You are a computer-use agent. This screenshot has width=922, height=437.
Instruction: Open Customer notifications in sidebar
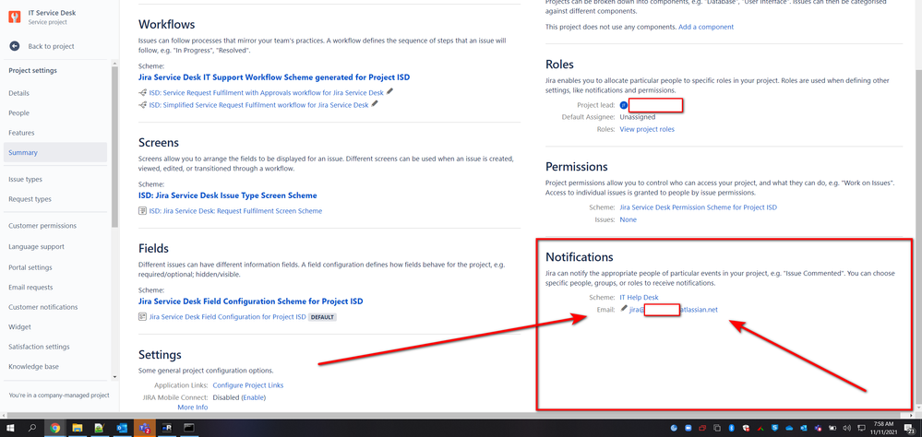tap(43, 307)
